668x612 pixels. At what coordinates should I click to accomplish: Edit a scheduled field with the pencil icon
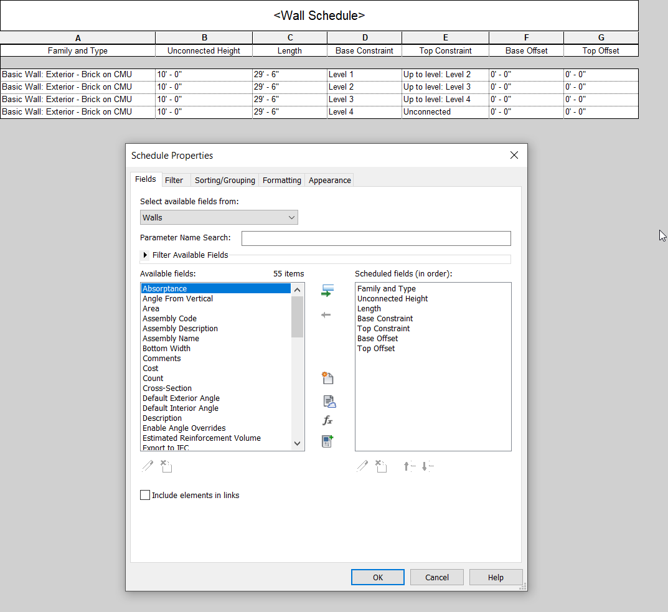pos(362,466)
